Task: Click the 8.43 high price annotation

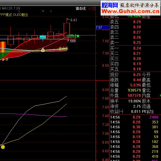Action: click(x=74, y=20)
